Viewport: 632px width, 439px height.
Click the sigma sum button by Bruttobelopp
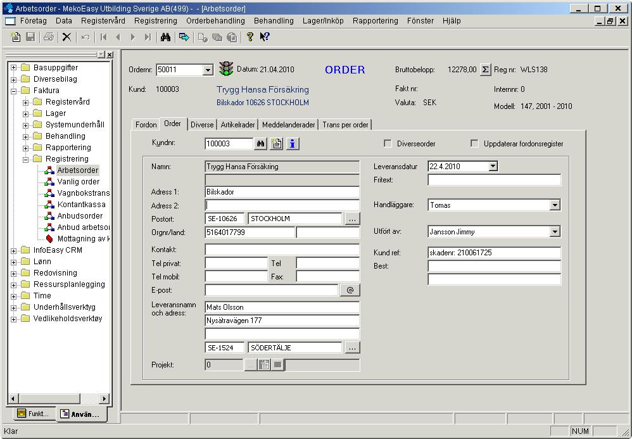[x=485, y=70]
